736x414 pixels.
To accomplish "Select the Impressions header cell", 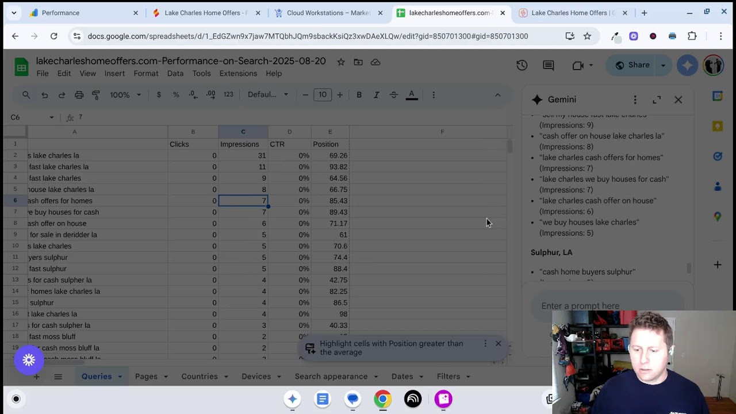I will (x=243, y=144).
